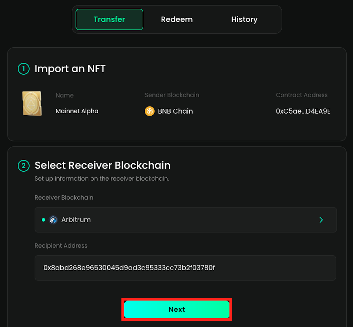Click the Arbitrum logo icon

click(x=53, y=220)
